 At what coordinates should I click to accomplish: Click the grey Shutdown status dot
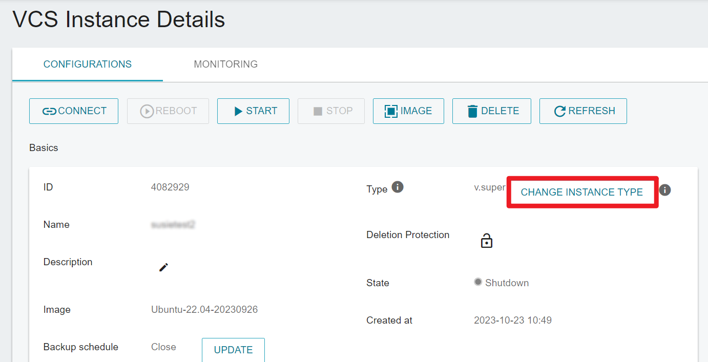coord(478,282)
